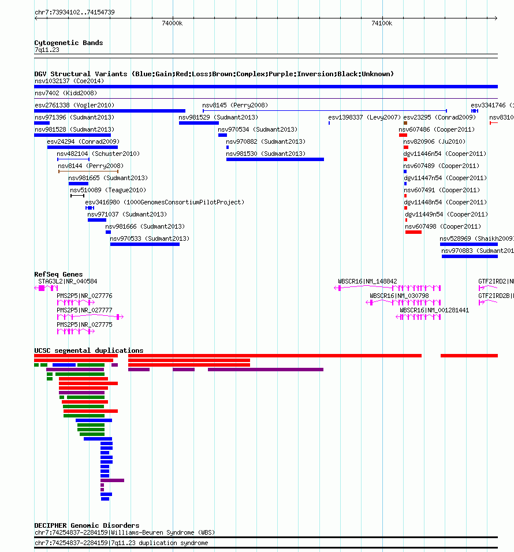
Task: Click the nsv981529 (Sudmant2013) blue bar
Action: click(x=199, y=123)
